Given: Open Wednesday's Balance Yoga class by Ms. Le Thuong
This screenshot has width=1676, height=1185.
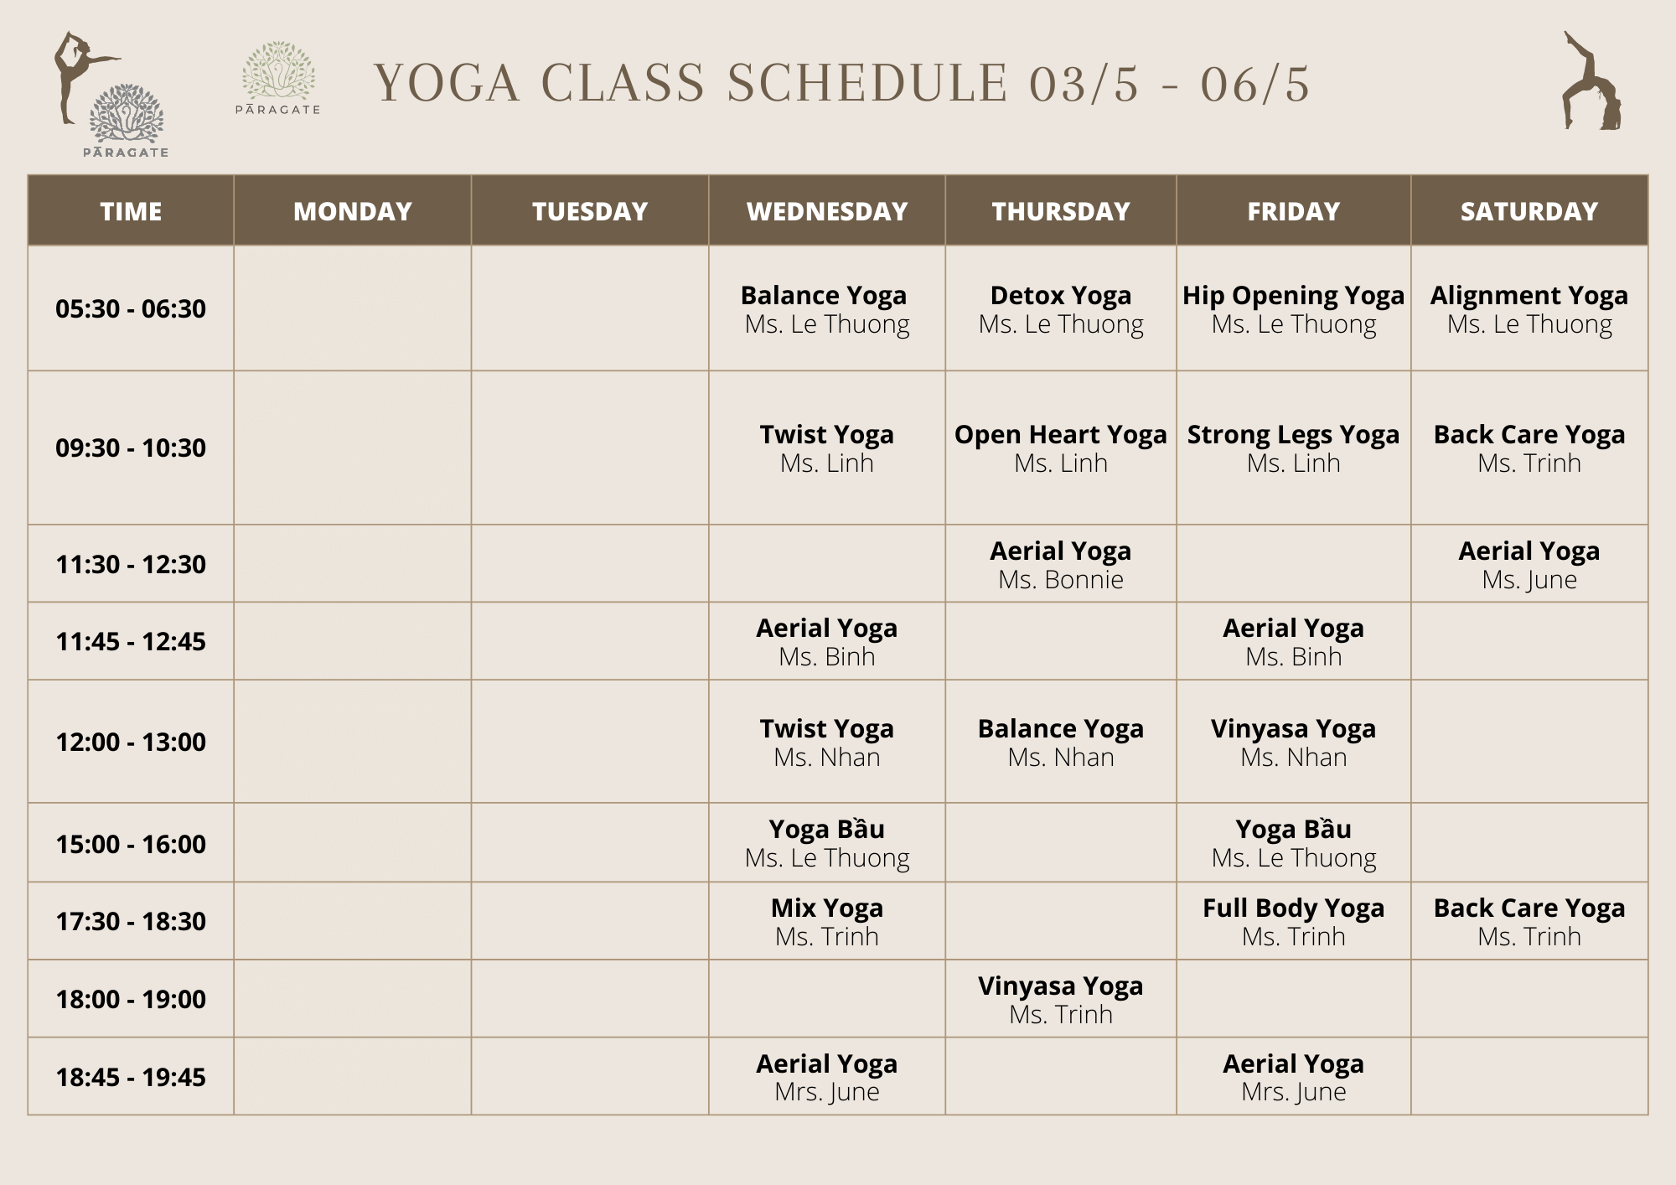Looking at the screenshot, I should 827,309.
